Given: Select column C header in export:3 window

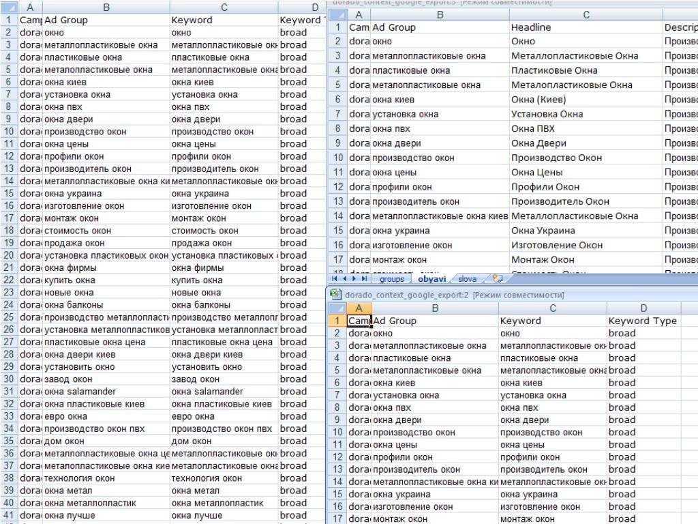Looking at the screenshot, I should 586,15.
